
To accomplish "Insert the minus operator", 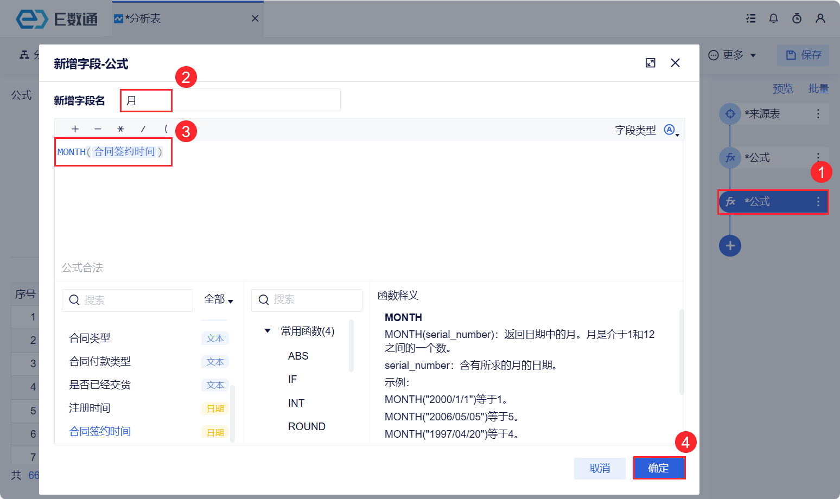I will [x=98, y=129].
